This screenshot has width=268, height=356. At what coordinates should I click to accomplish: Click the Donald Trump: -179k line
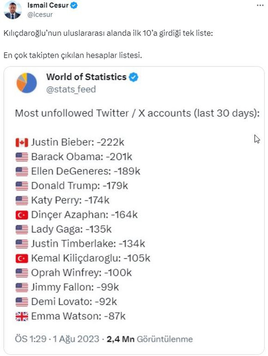(x=79, y=186)
